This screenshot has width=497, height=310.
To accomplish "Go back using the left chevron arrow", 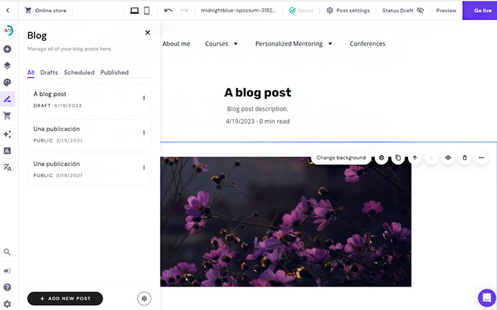I will click(x=8, y=10).
